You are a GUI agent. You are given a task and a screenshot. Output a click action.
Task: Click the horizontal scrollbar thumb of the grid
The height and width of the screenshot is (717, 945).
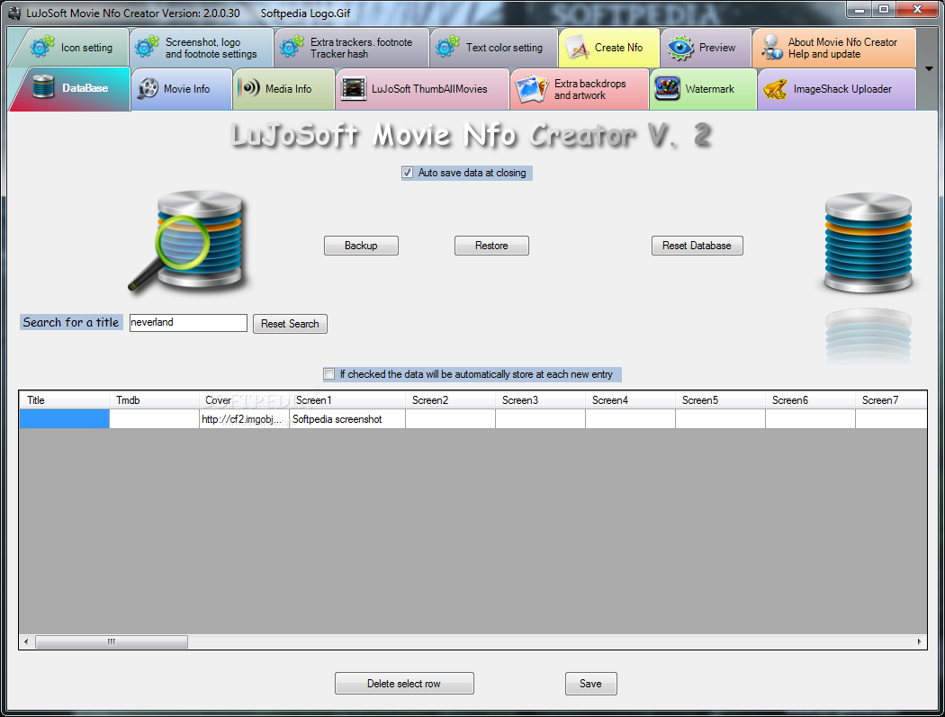point(112,641)
